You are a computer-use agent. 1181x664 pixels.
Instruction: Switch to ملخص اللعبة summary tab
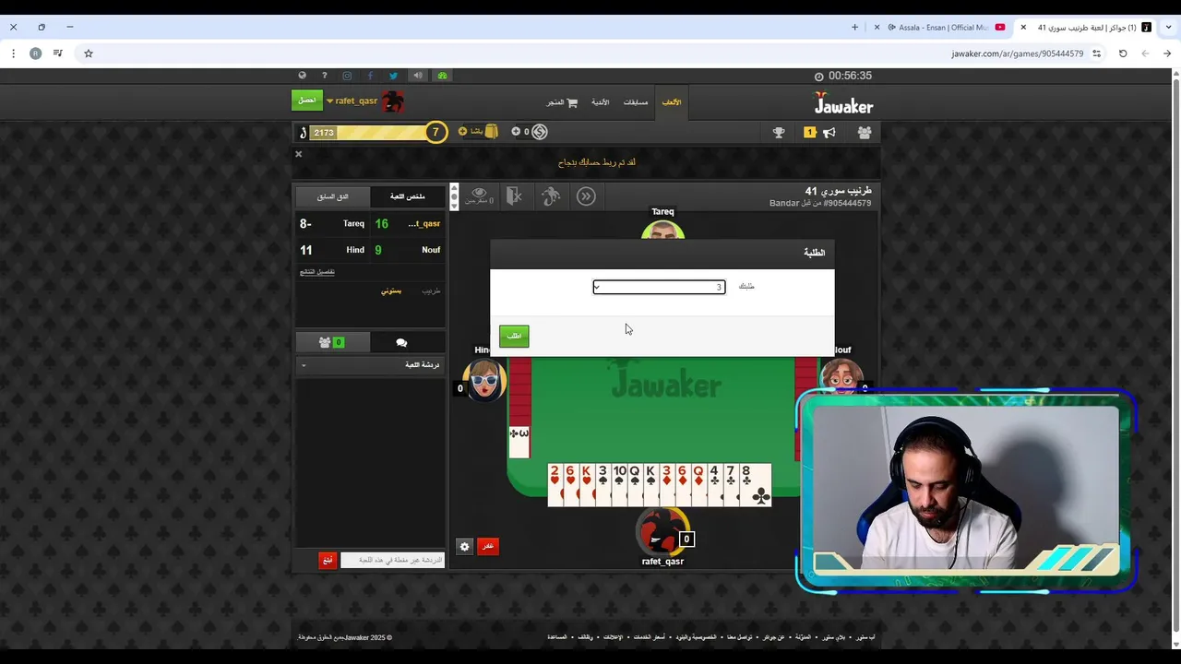407,196
